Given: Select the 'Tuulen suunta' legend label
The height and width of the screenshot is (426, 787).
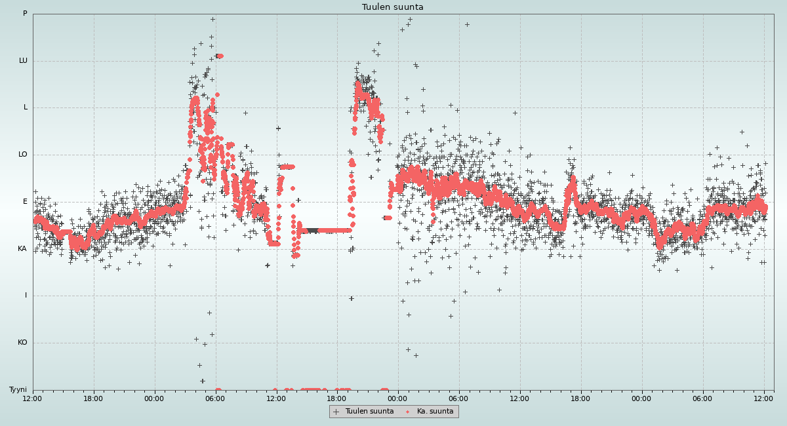Looking at the screenshot, I should (369, 412).
